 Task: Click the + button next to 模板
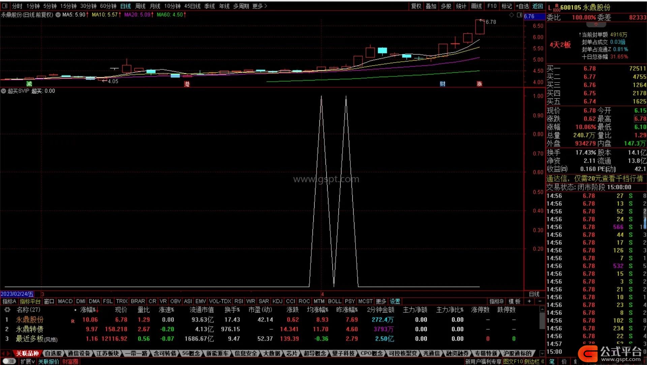[529, 301]
